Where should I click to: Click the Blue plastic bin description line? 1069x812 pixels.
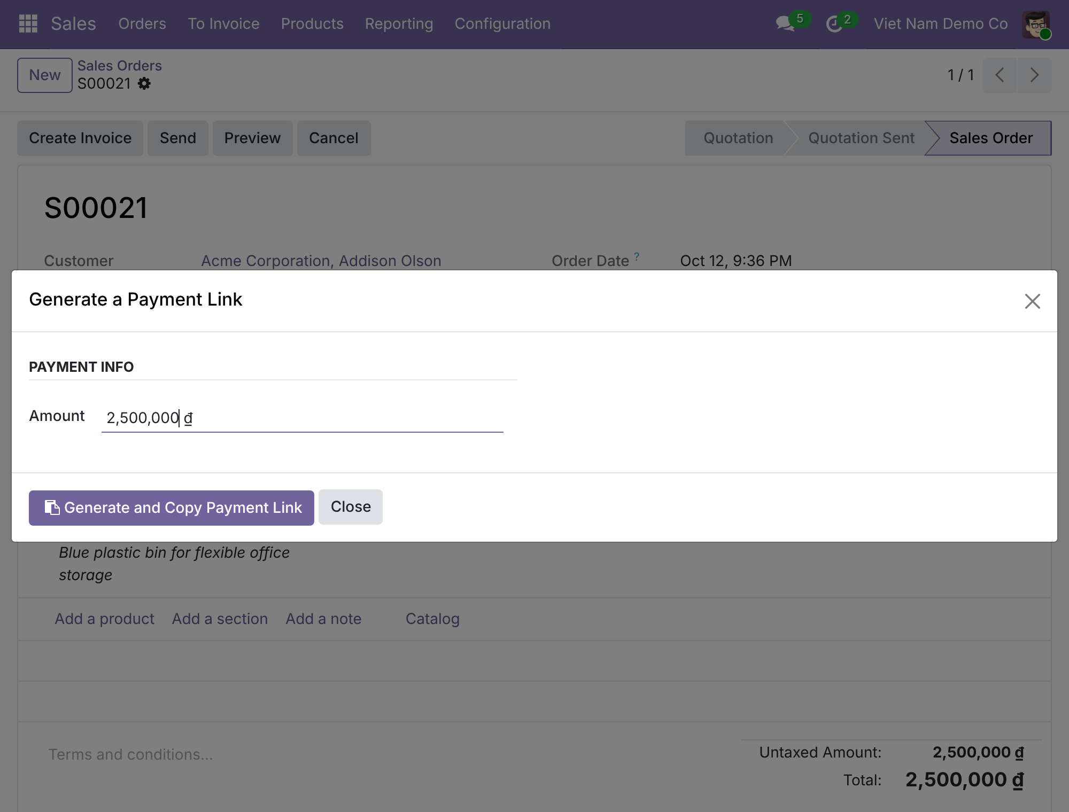tap(174, 564)
